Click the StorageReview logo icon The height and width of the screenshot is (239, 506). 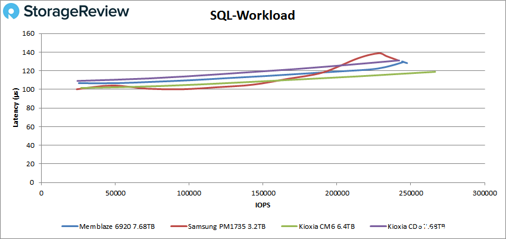click(x=11, y=12)
